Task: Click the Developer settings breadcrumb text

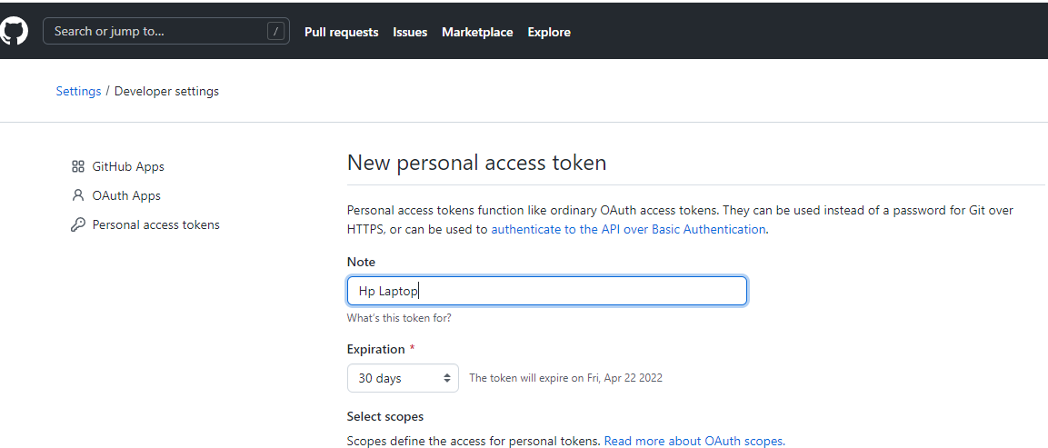Action: pyautogui.click(x=166, y=91)
